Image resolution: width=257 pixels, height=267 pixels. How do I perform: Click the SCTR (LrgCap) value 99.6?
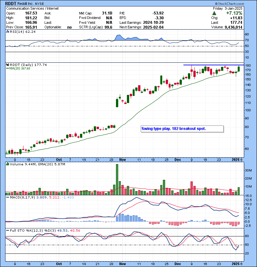point(108,27)
